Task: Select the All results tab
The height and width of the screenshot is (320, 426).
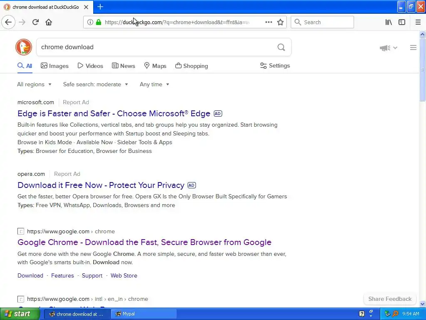Action: click(25, 66)
